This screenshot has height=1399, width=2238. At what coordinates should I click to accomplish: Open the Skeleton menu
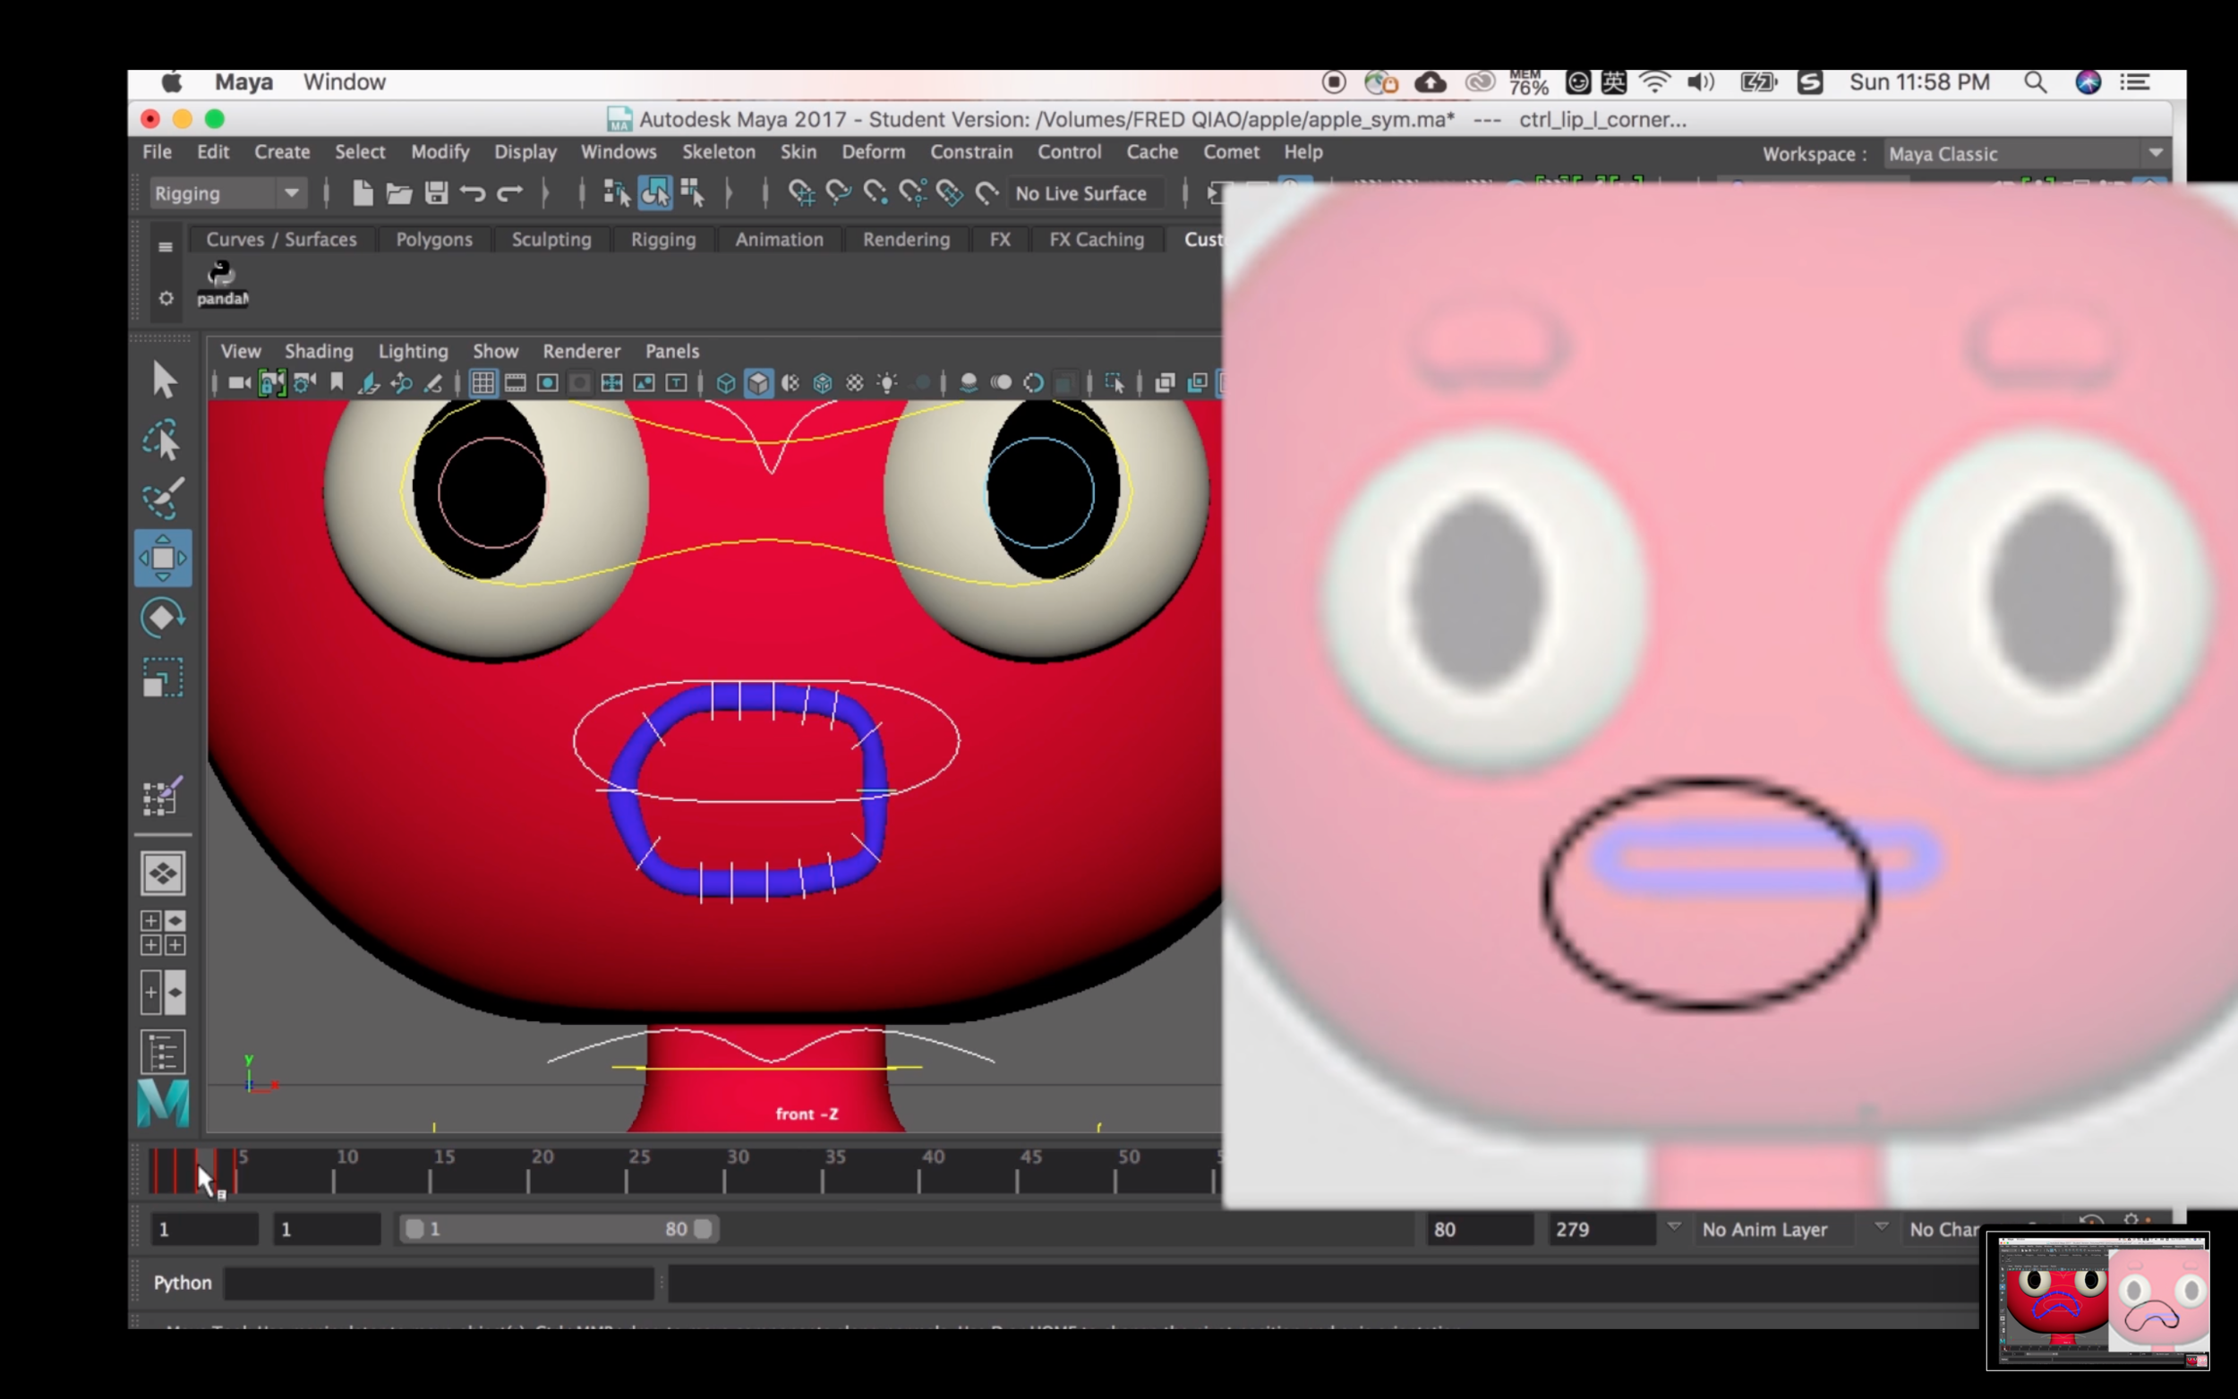(719, 152)
